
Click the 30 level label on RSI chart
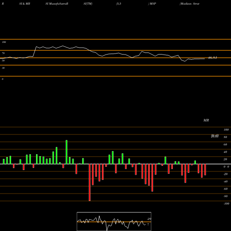[3, 68]
